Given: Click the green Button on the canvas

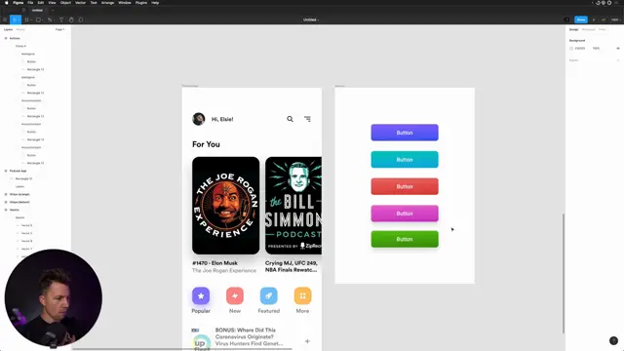Looking at the screenshot, I should [x=405, y=239].
